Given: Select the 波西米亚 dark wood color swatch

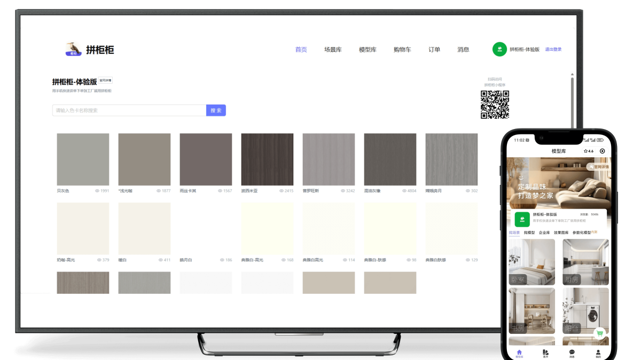Looking at the screenshot, I should [x=267, y=159].
